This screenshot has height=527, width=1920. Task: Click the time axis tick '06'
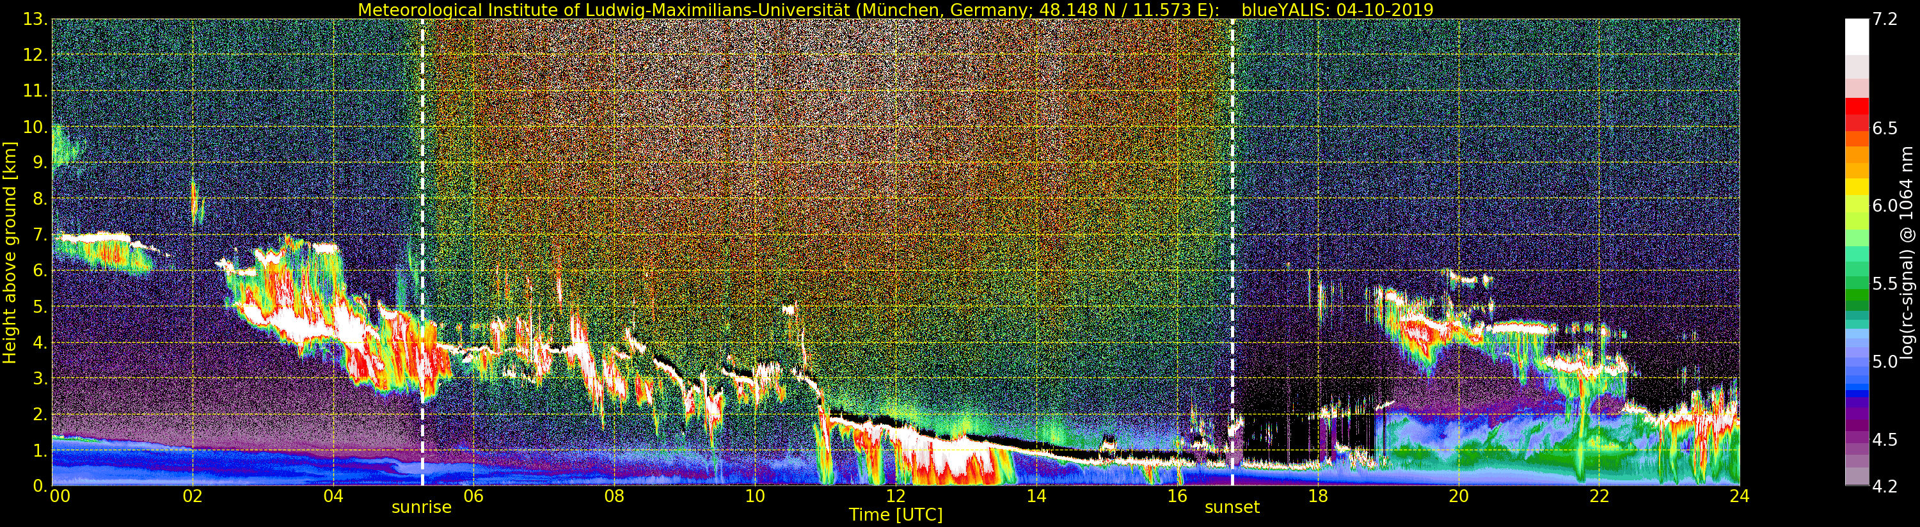coord(474,496)
